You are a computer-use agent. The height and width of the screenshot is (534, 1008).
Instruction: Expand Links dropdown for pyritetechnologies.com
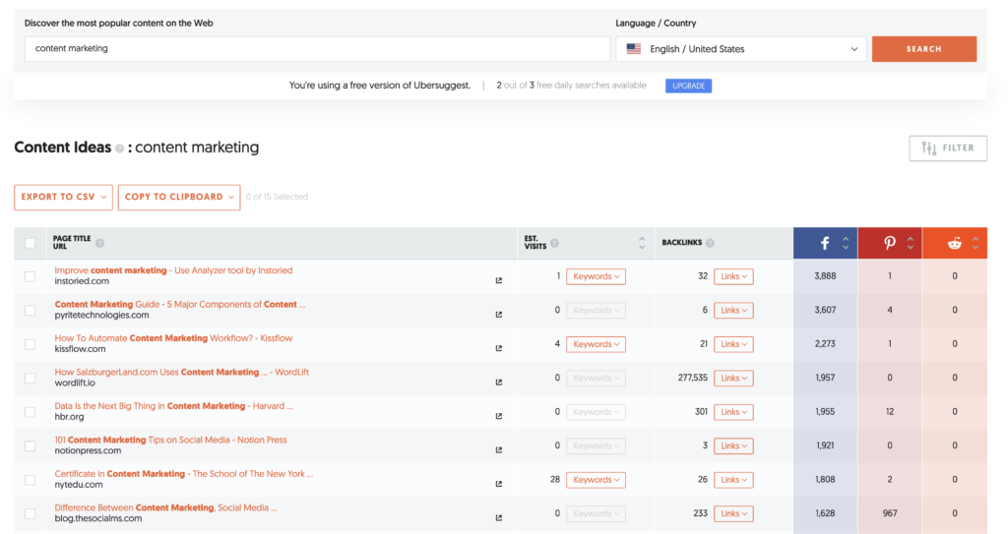point(733,311)
